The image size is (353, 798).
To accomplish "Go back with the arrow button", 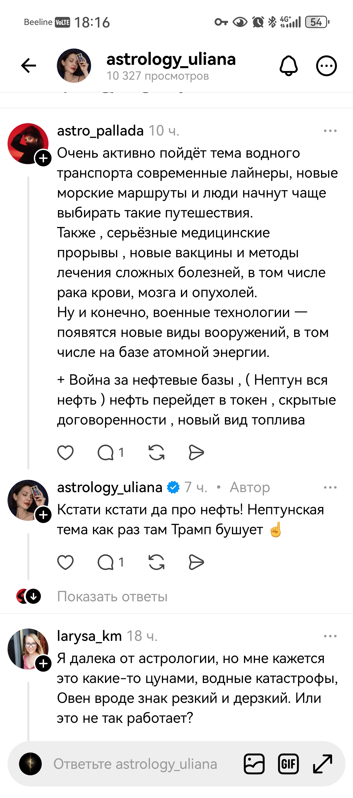I will tap(28, 65).
